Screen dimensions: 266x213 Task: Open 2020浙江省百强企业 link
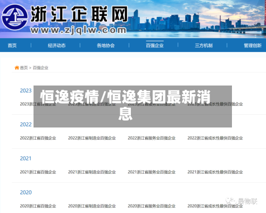coord(38,206)
